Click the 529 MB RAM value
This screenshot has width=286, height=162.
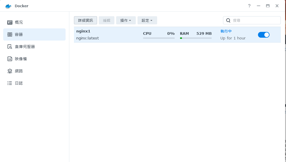204,34
